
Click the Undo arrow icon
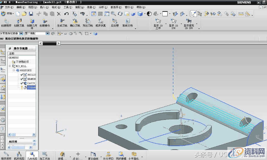click(x=67, y=14)
